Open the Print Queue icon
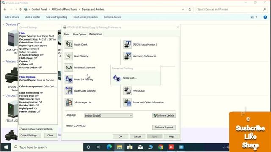The width and height of the screenshot is (271, 152). click(127, 91)
